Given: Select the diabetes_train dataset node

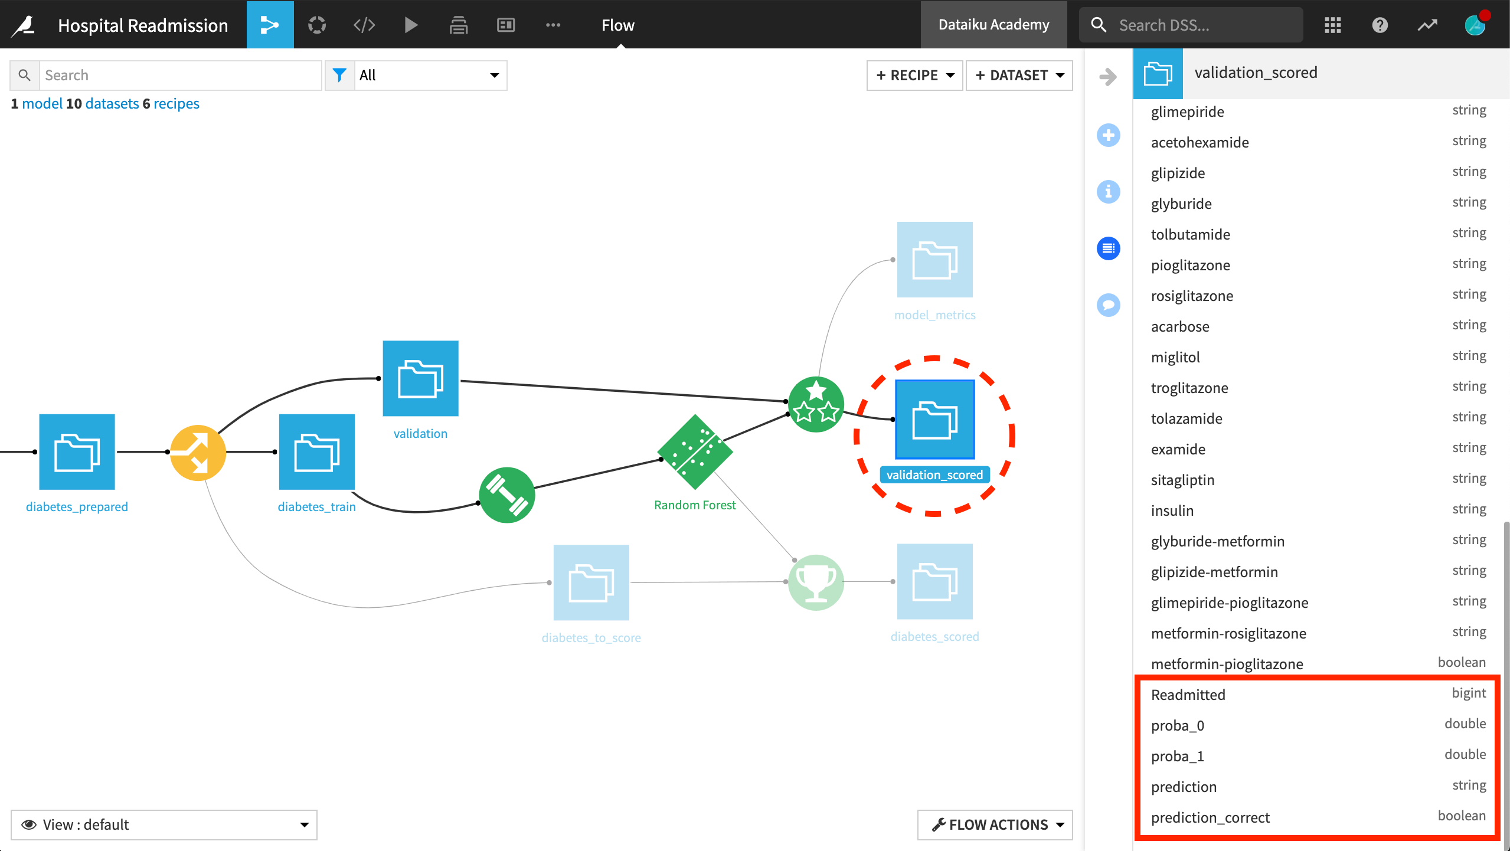Looking at the screenshot, I should coord(316,451).
